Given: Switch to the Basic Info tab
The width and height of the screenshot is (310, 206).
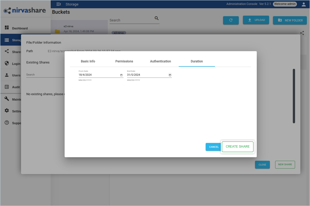Looking at the screenshot, I should pyautogui.click(x=88, y=61).
